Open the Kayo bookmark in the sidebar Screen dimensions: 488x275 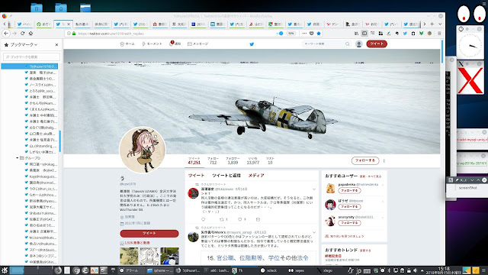pyautogui.click(x=40, y=176)
